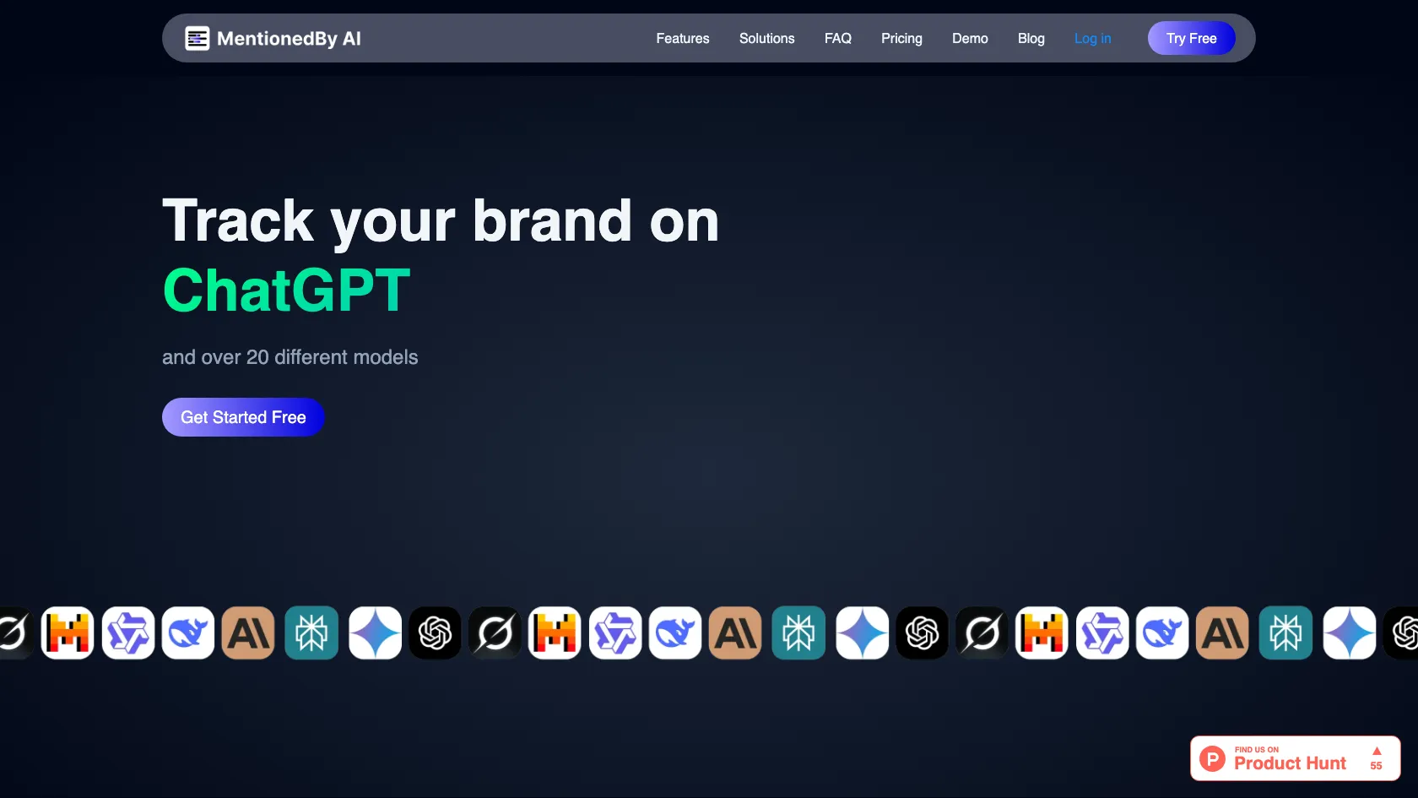Viewport: 1418px width, 798px height.
Task: Click the rightmost Qwen icon
Action: coord(1102,632)
